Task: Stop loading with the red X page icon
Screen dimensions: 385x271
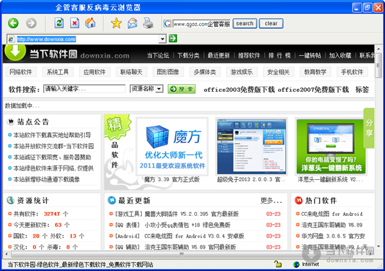Action: (x=74, y=23)
